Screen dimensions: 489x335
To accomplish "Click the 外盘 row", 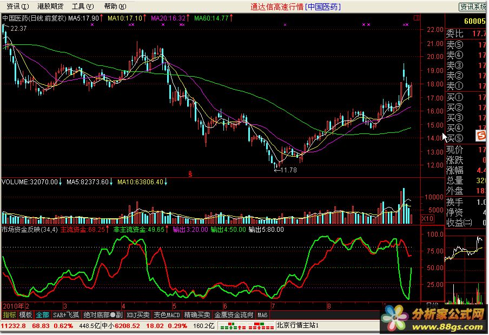I will pos(466,191).
